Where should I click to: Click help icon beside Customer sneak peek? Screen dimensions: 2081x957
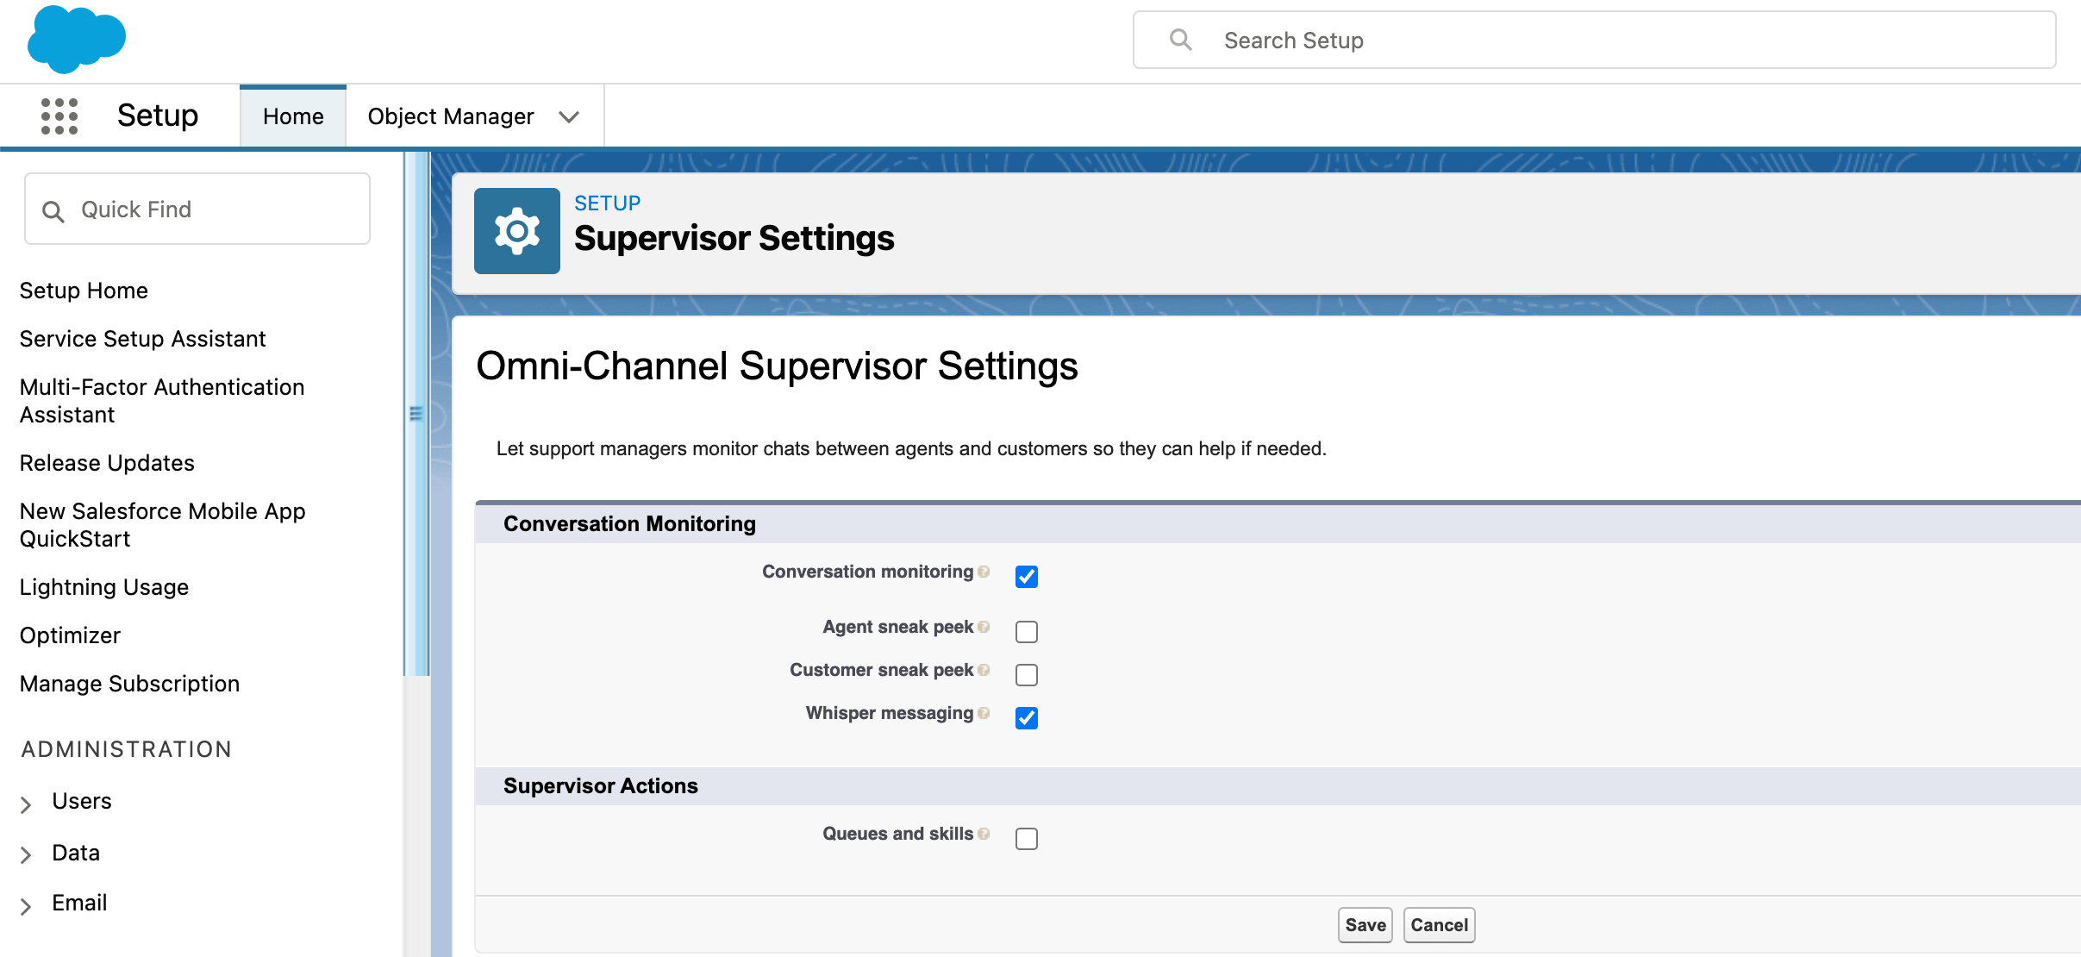click(984, 670)
